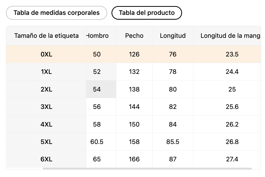Switch to Tabla de medidas corporales tab
The width and height of the screenshot is (265, 177).
[56, 13]
